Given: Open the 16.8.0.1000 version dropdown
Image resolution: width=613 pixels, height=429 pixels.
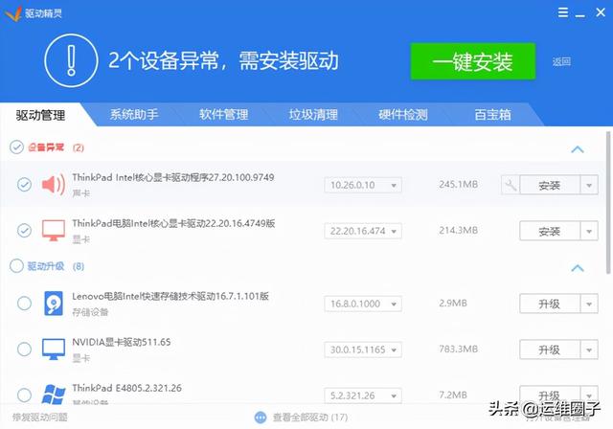Looking at the screenshot, I should click(363, 304).
